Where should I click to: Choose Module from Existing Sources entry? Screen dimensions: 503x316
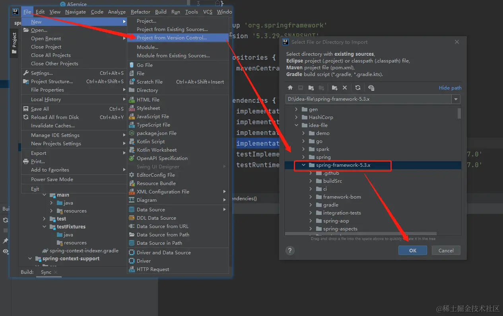178,55
